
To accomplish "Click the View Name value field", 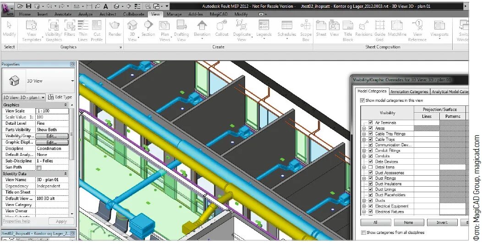I will pos(52,180).
